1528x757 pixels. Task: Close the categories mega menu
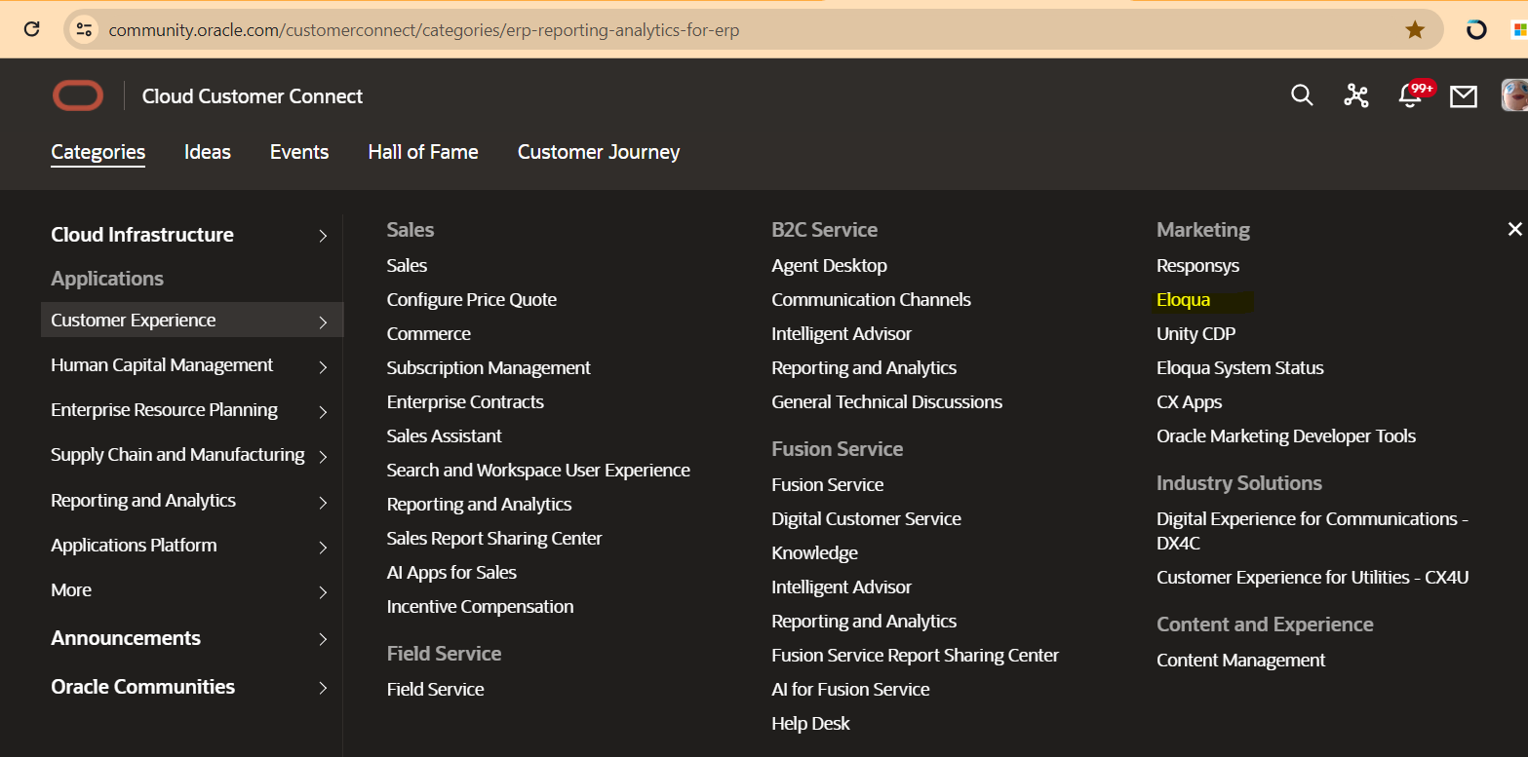1514,229
